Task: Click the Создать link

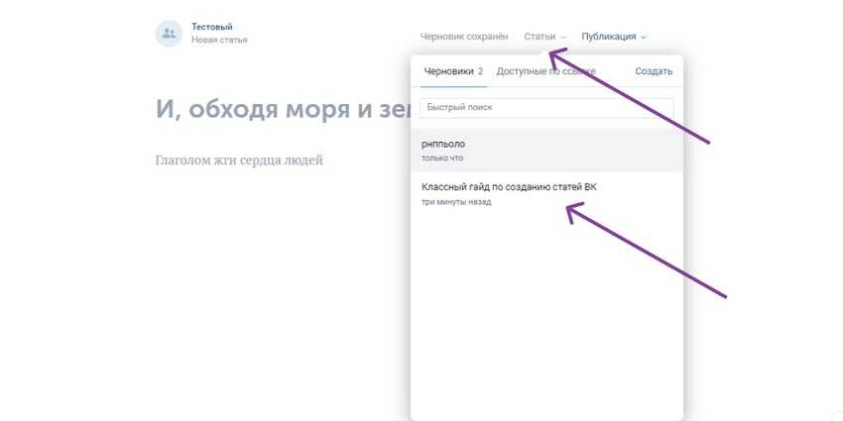Action: tap(654, 71)
